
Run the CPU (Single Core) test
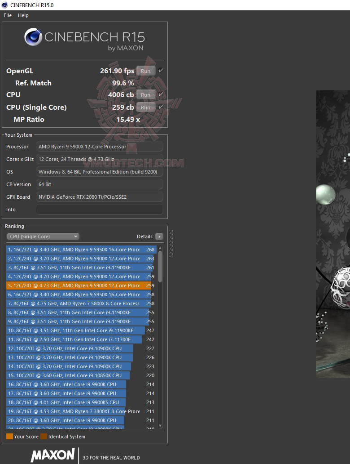[x=146, y=107]
